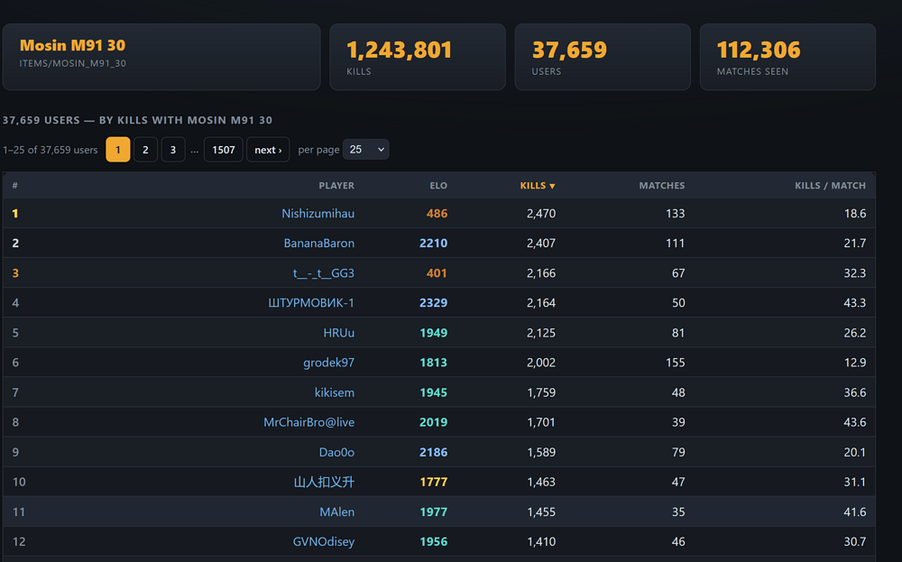Open grodek97 player profile
This screenshot has width=902, height=562.
click(x=328, y=363)
